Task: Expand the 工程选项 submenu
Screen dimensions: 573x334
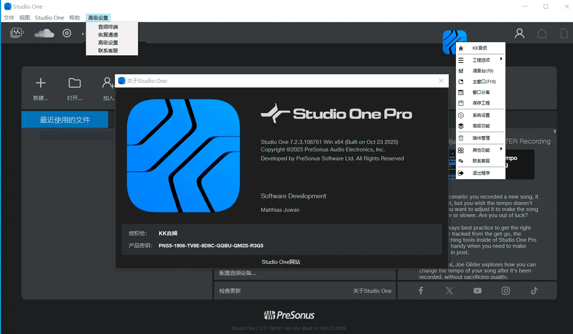Action: (x=481, y=60)
